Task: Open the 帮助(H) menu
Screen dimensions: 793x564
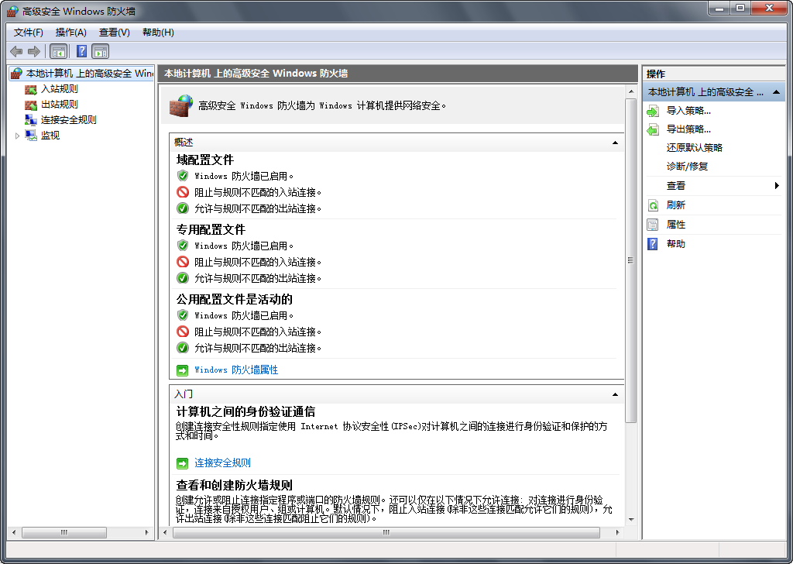Action: pos(158,33)
